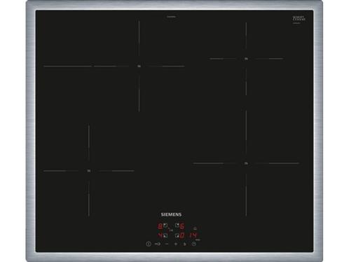Tap the main power on/off icon
Screen dimensions: 349x262
[149, 244]
